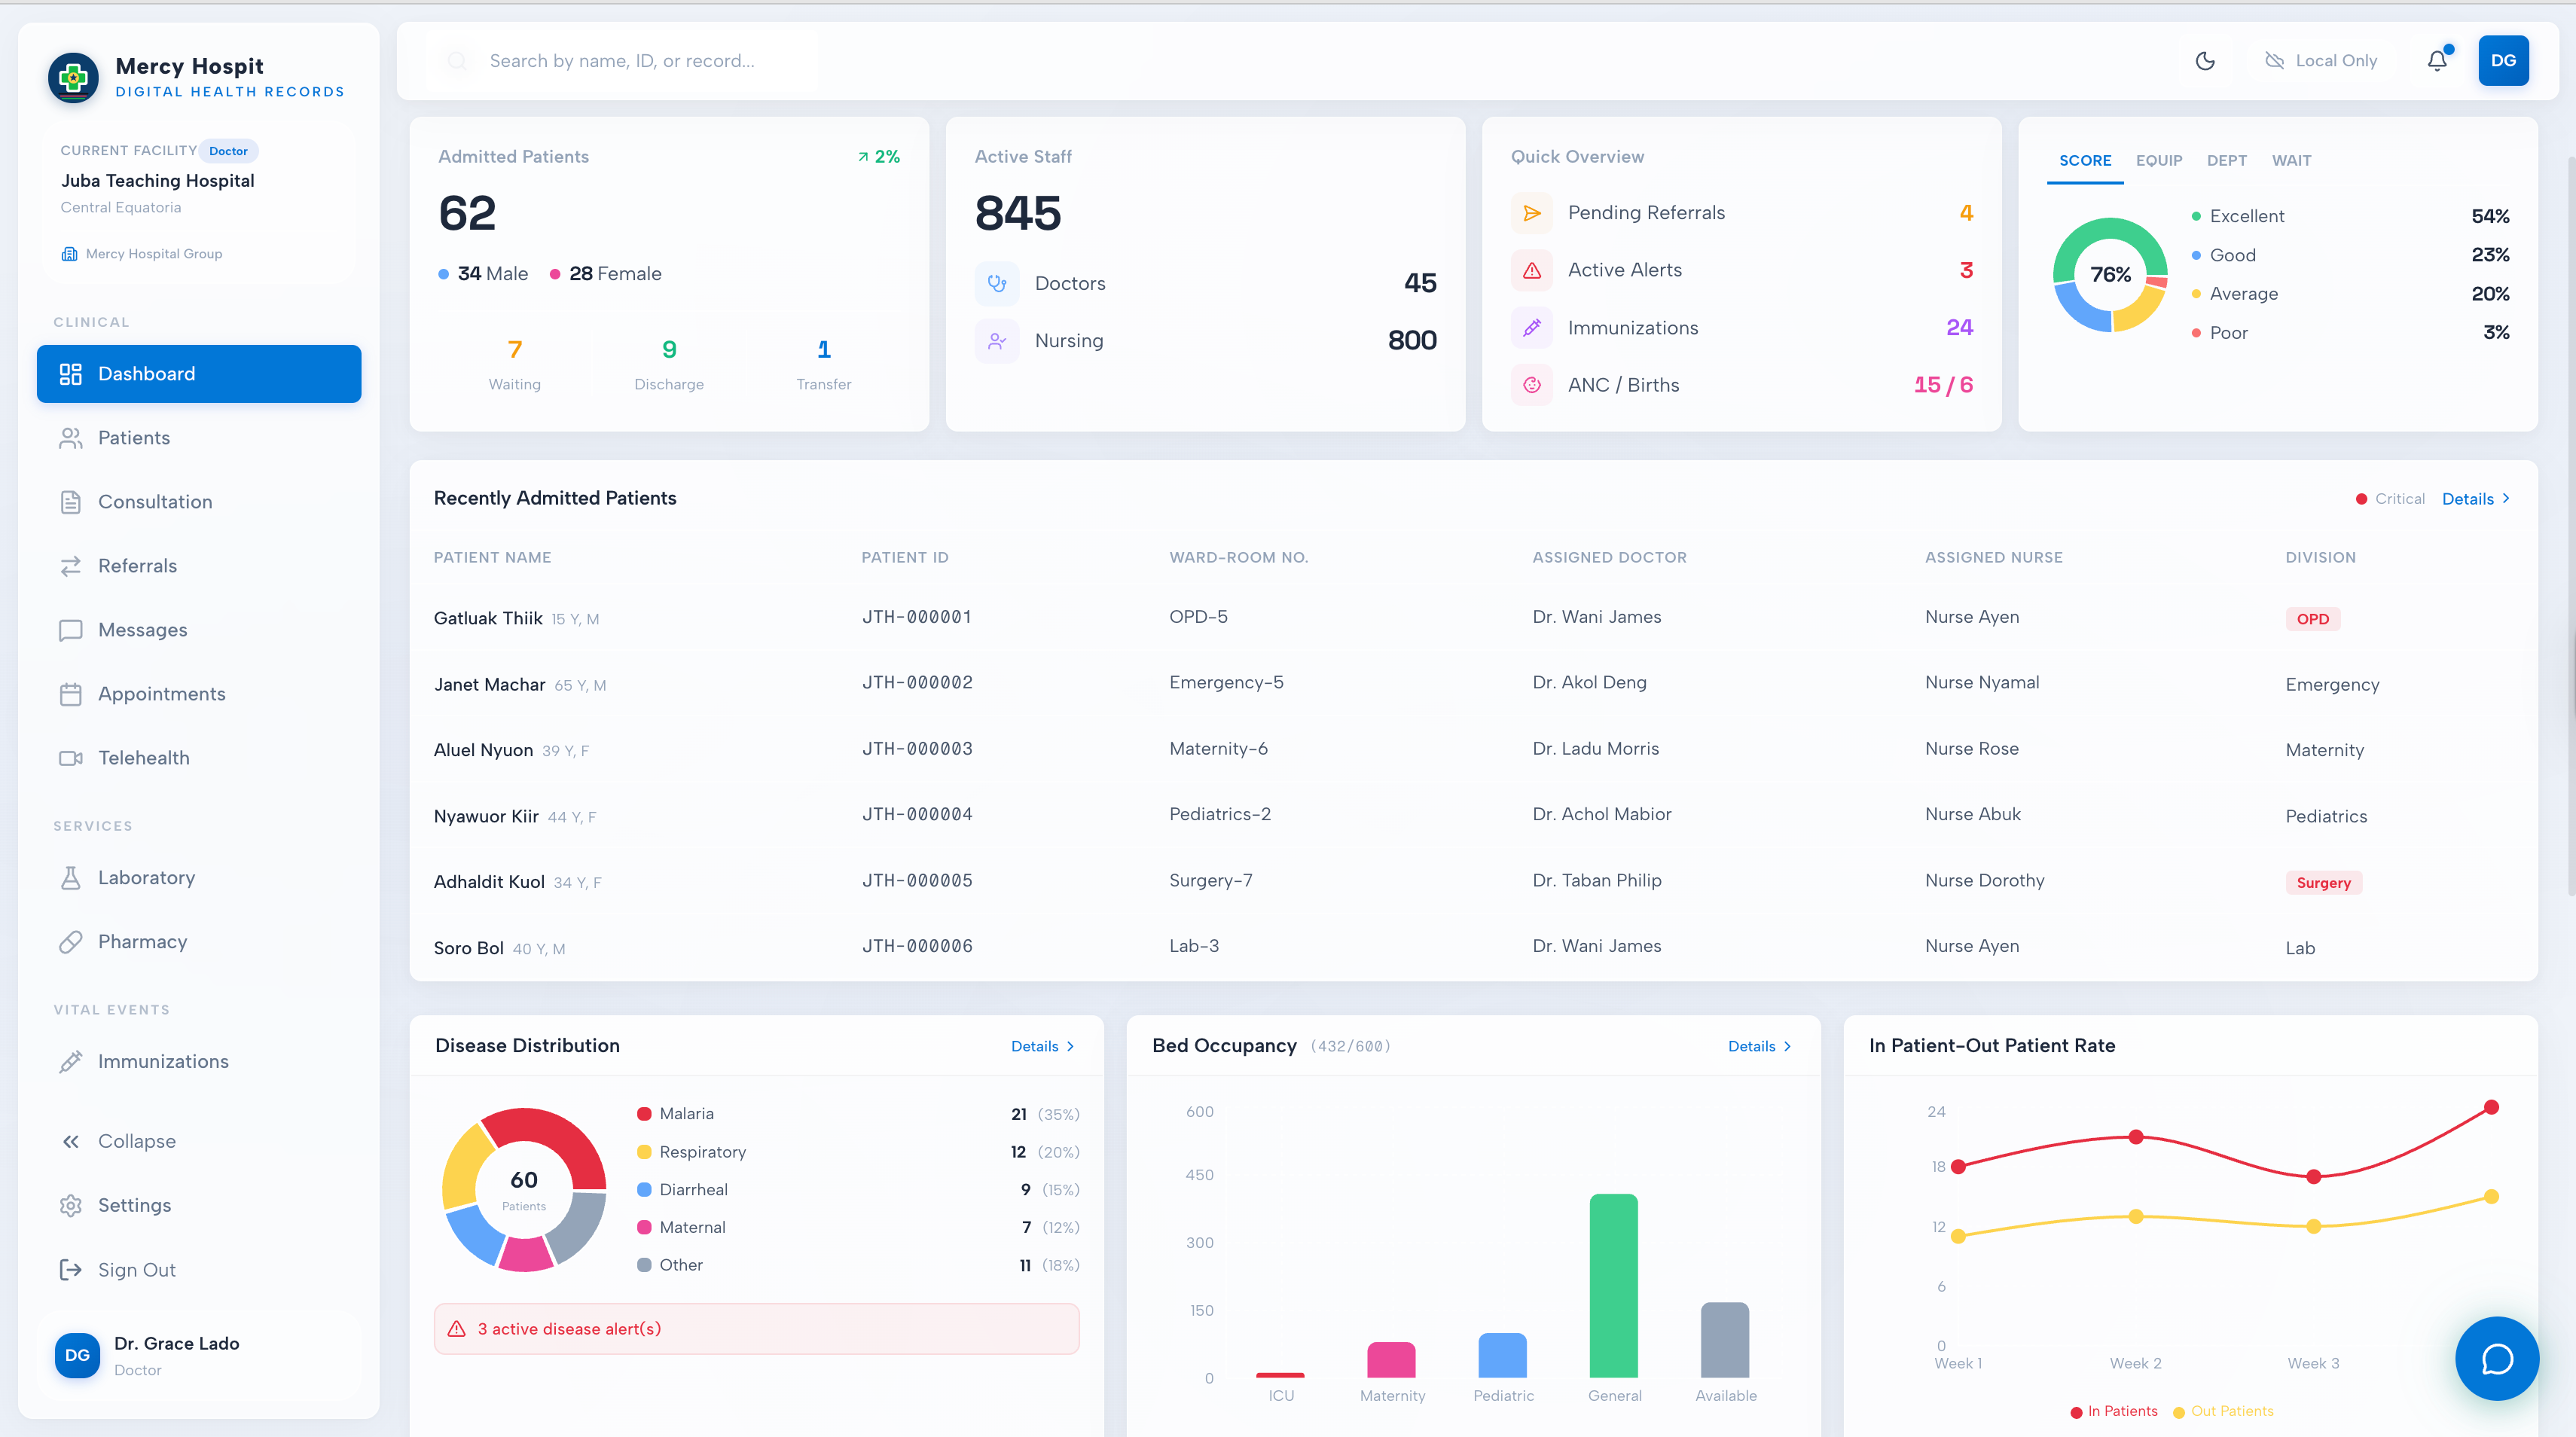This screenshot has width=2576, height=1437.
Task: Switch to the WAIT tab
Action: point(2291,161)
